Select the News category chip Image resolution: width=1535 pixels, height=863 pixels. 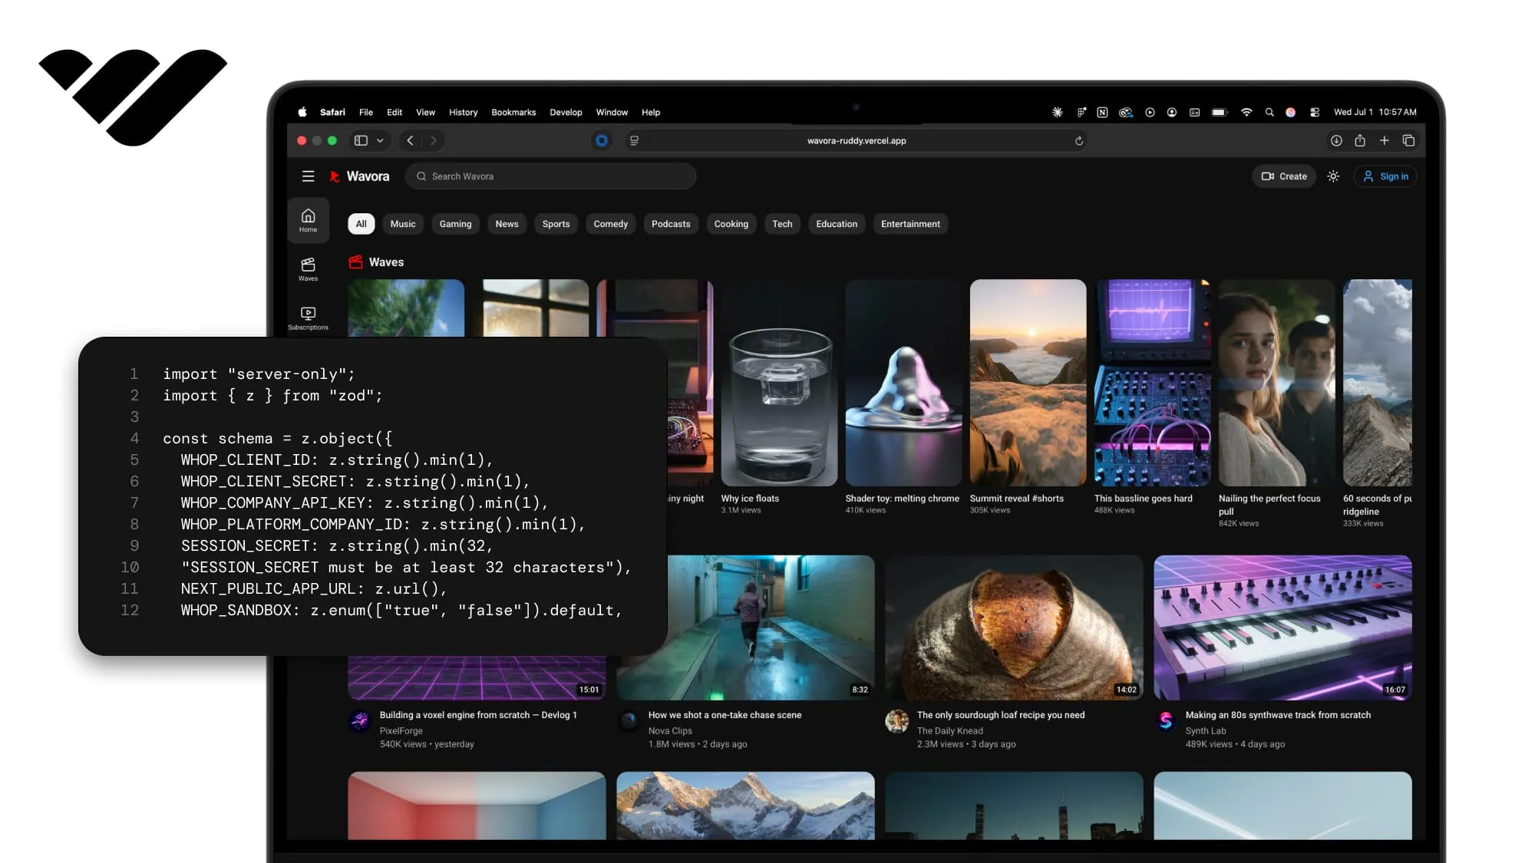(x=507, y=224)
